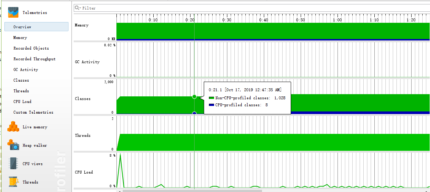The width and height of the screenshot is (430, 192).
Task: Click the green Non-CPU-profiled classes legend swatch
Action: tap(211, 98)
